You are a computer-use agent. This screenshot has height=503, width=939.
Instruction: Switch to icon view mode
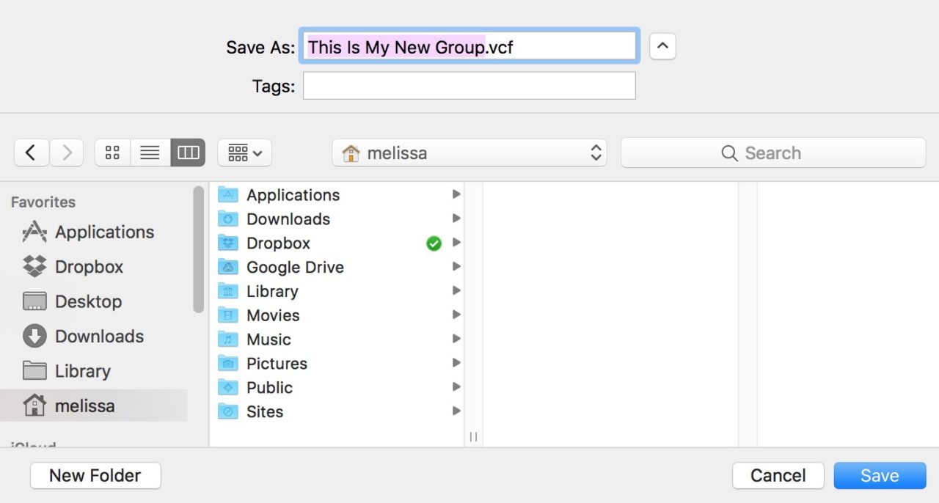pos(112,153)
